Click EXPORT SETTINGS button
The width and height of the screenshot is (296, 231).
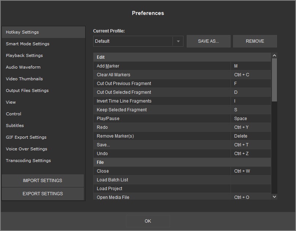tap(43, 194)
